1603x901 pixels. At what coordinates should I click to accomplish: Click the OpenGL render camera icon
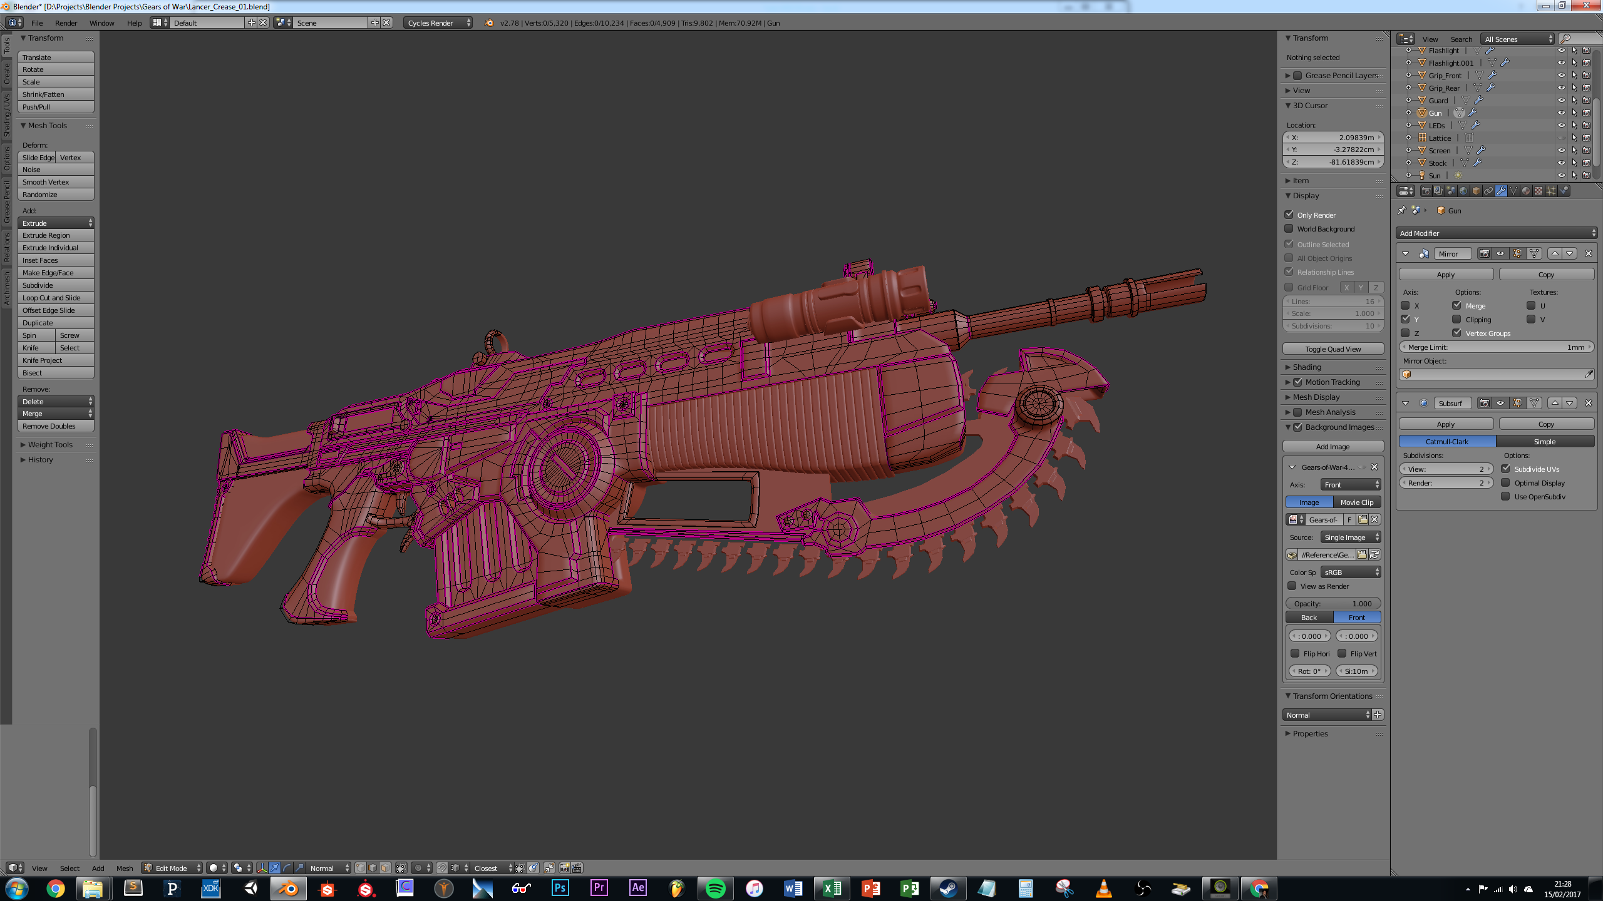[564, 868]
